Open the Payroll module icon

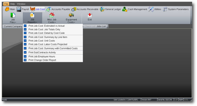coord(19,9)
